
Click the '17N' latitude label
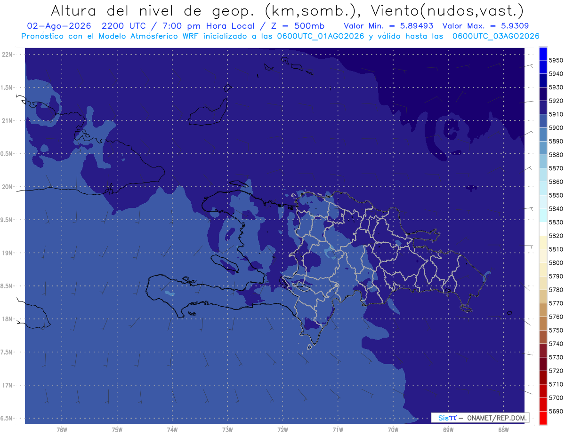coord(8,385)
